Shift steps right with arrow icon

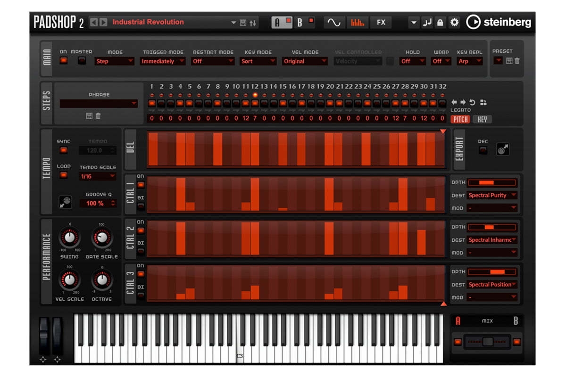coord(463,102)
